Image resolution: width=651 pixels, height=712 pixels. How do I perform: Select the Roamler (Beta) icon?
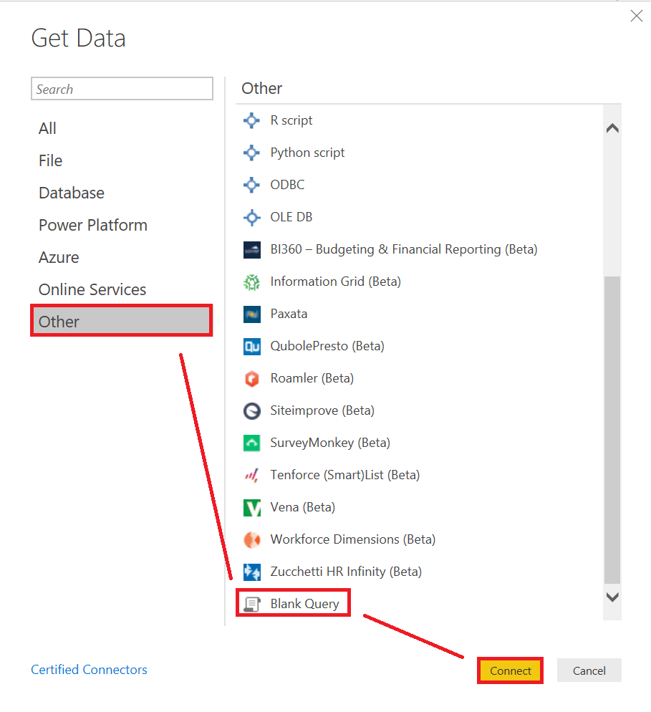point(251,378)
